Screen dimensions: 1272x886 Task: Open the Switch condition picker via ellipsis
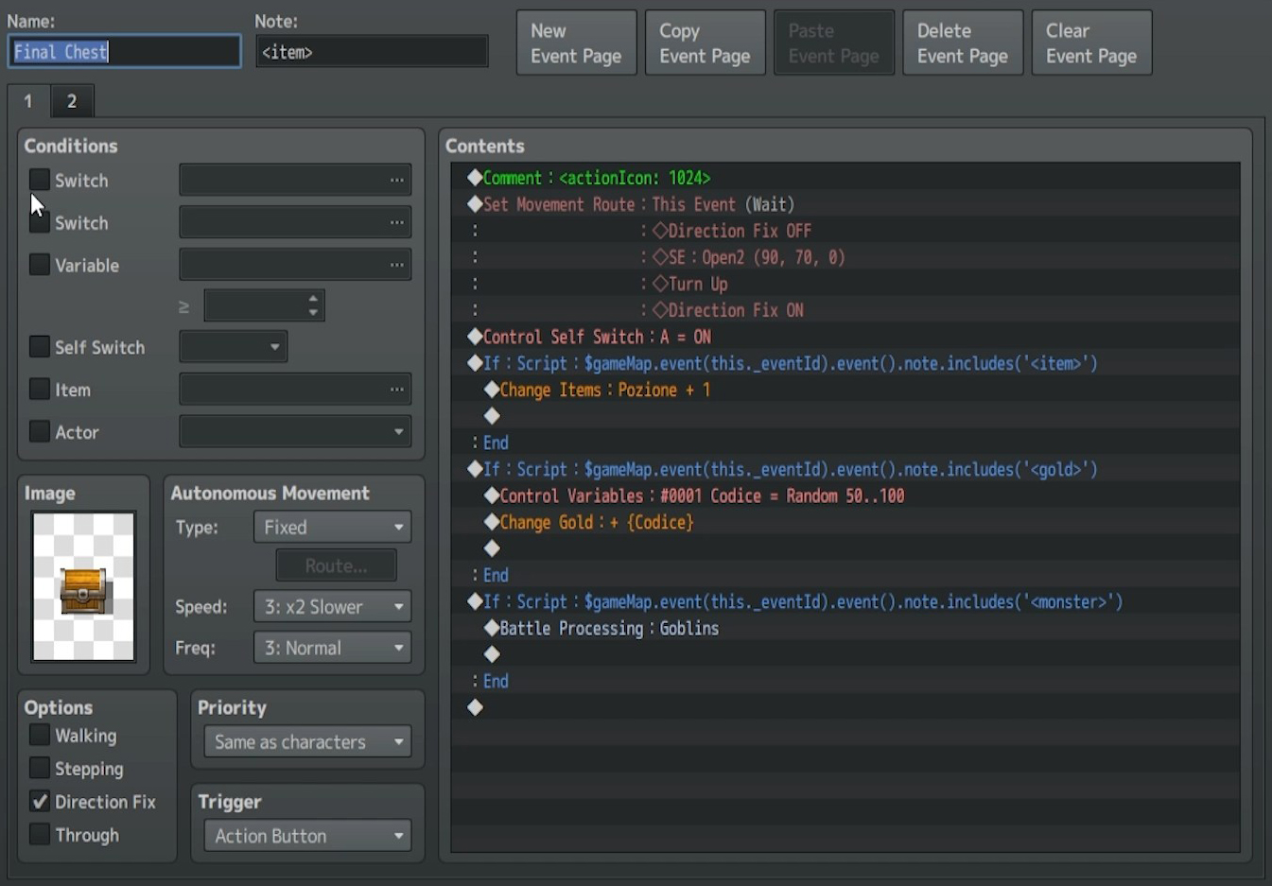coord(398,180)
